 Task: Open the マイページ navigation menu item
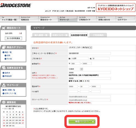67,19
